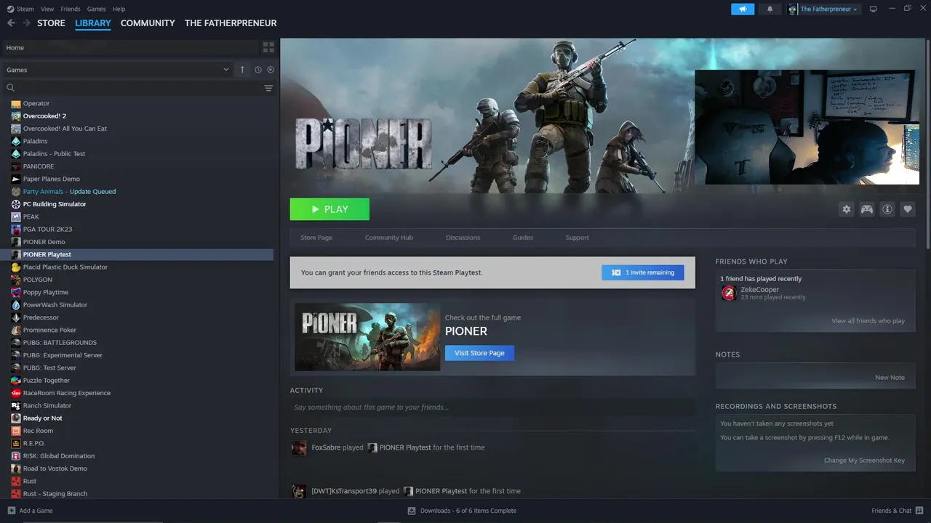Click the Add a Game plus icon
Image resolution: width=931 pixels, height=523 pixels.
(11, 511)
